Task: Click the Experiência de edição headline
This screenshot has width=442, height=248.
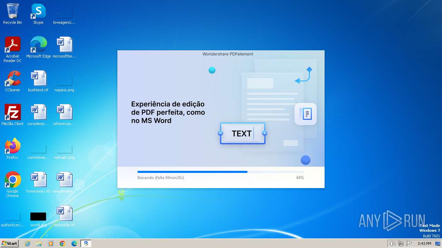Action: click(168, 112)
